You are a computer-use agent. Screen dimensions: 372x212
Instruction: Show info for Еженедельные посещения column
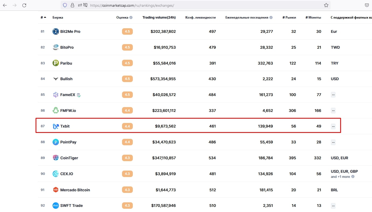coord(271,17)
